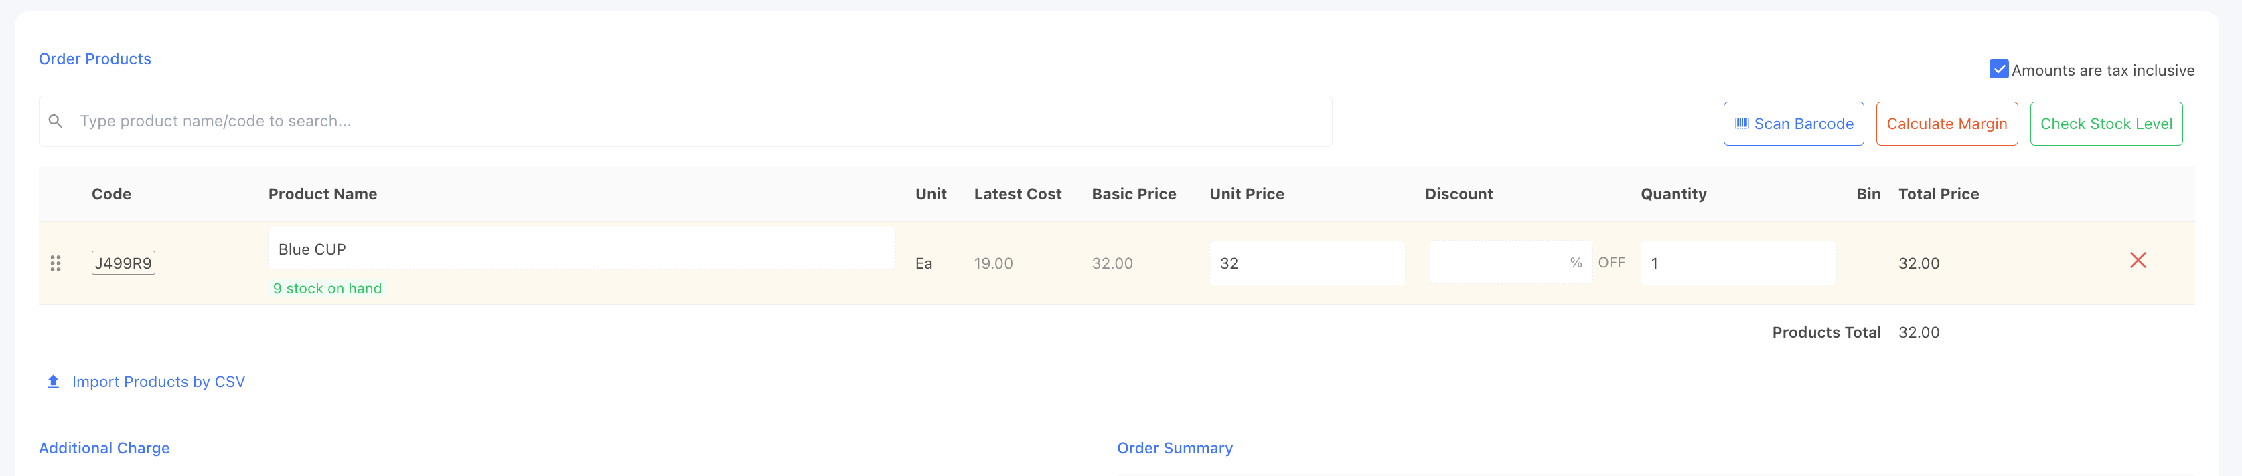The width and height of the screenshot is (2242, 476).
Task: Click the Scan Barcode button
Action: click(1793, 123)
